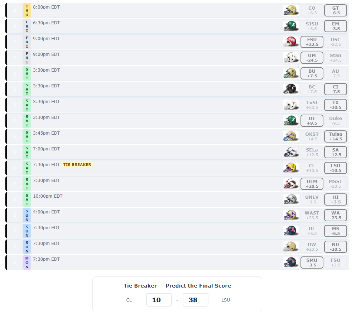356x313 pixels.
Task: Pick CO +6.5 in Thursday game
Action: (x=312, y=10)
